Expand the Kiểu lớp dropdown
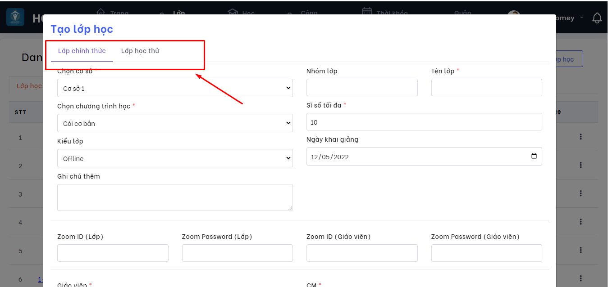608x287 pixels. [175, 158]
